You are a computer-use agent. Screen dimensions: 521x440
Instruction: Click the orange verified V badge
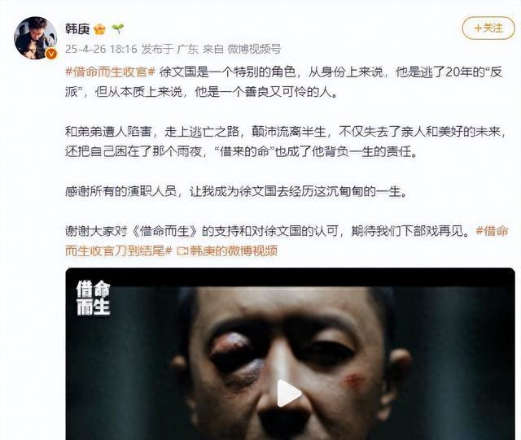pyautogui.click(x=50, y=54)
